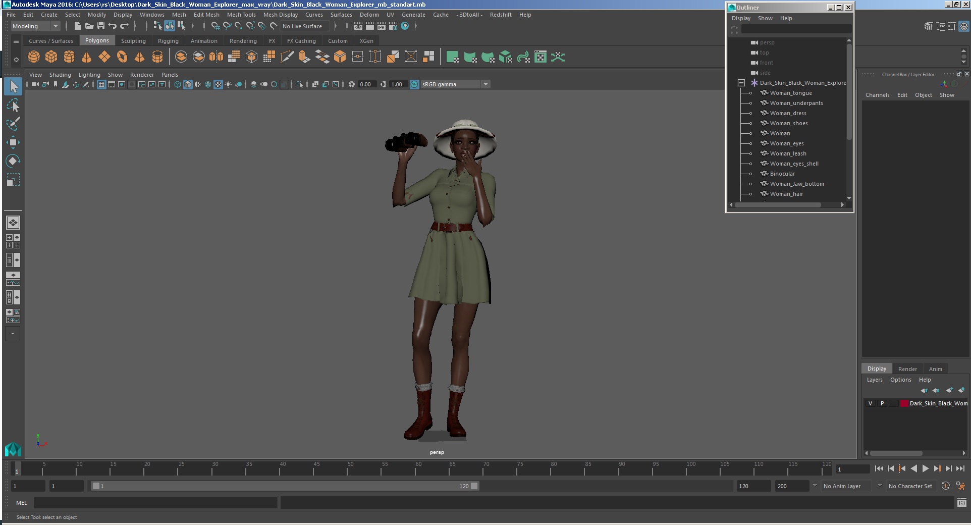Toggle textured display in viewport
The image size is (971, 525).
tap(218, 84)
